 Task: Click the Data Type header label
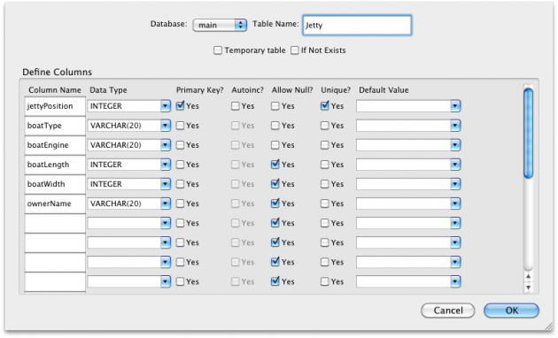click(108, 90)
